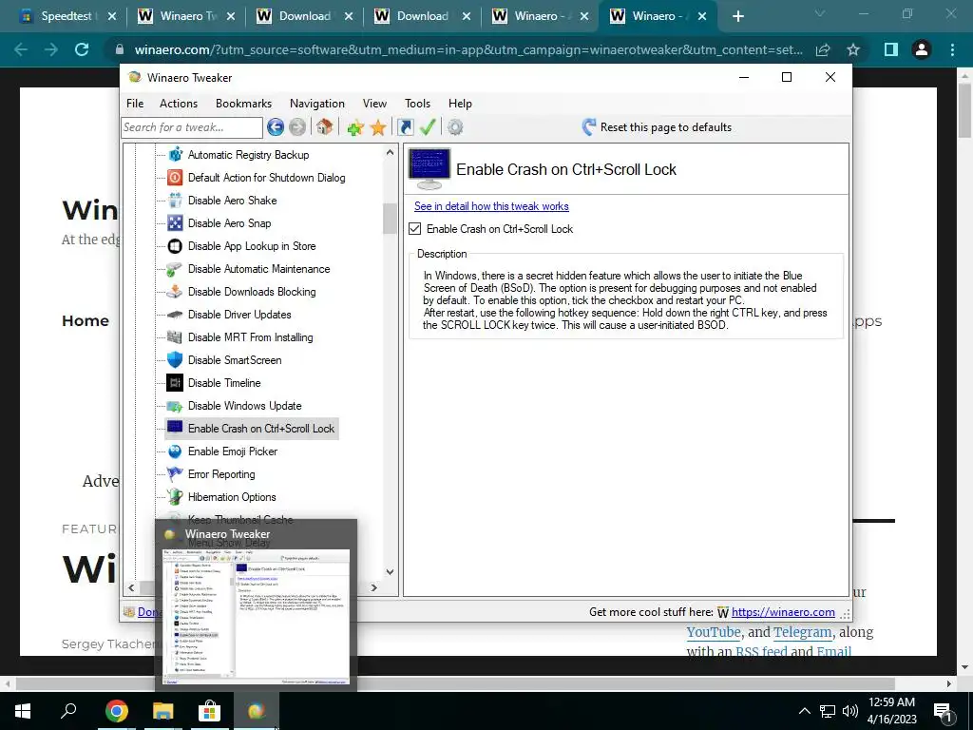This screenshot has height=730, width=973.
Task: Click the create shortcut icon in Tweaker toolbar
Action: pyautogui.click(x=405, y=127)
